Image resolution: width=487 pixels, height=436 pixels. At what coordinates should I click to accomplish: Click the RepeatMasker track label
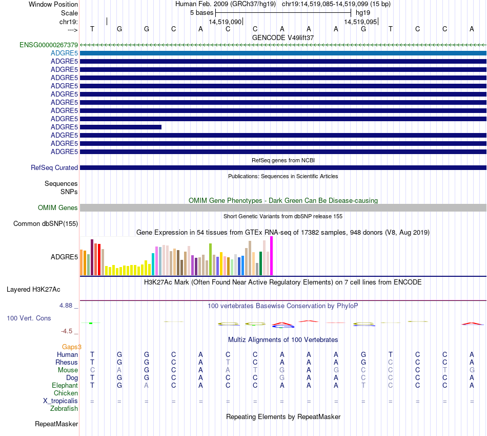point(56,424)
